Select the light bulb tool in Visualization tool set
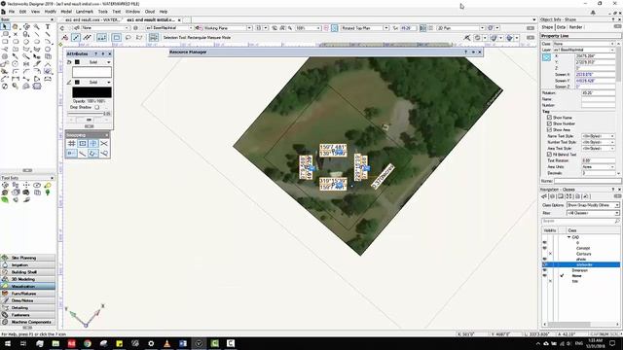 click(48, 186)
